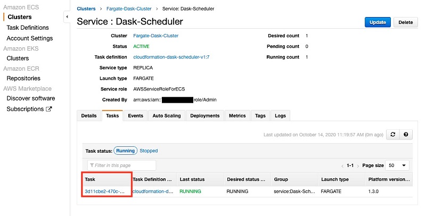Go to next page arrow

point(358,166)
